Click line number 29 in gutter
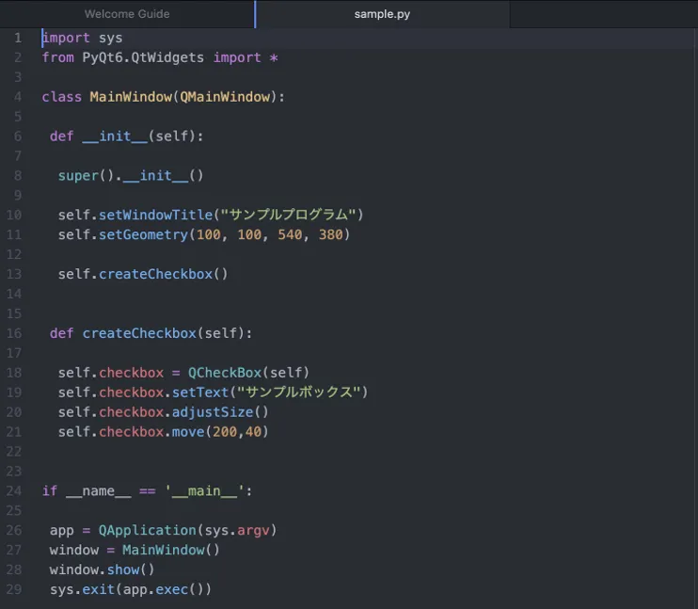Screen dimensions: 698x609 [x=14, y=589]
